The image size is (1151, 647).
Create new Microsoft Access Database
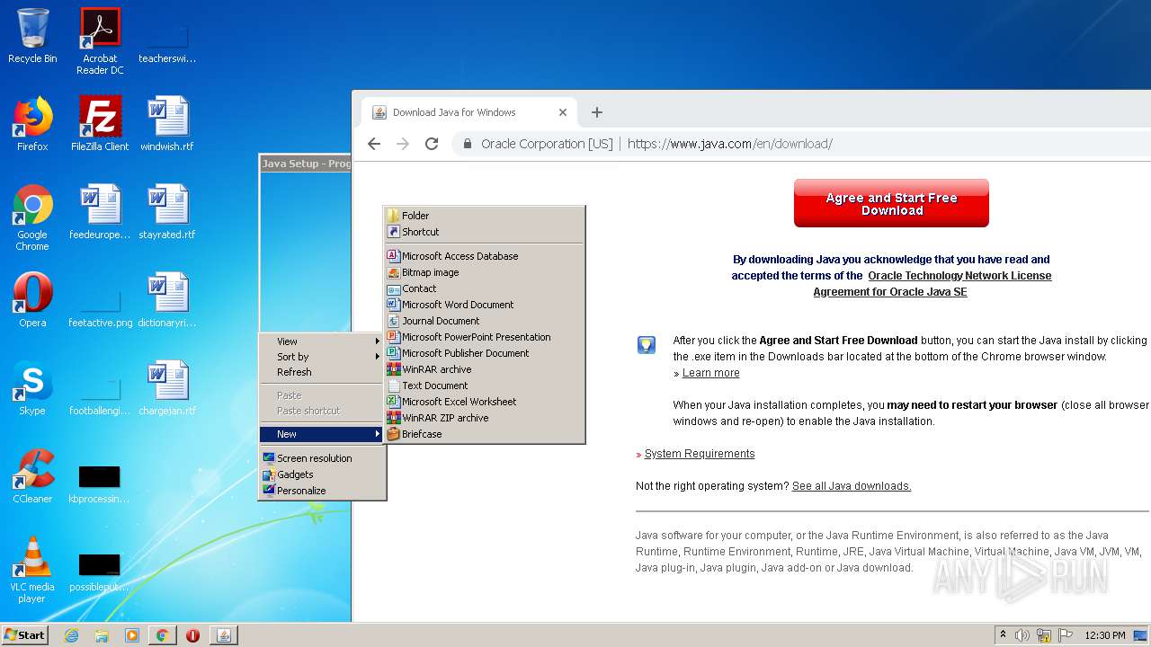[x=485, y=256]
